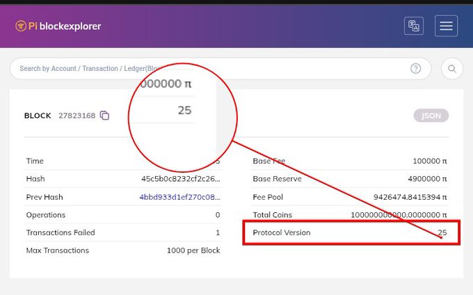Copy block number 27823168
This screenshot has height=295, width=473.
pyautogui.click(x=104, y=115)
